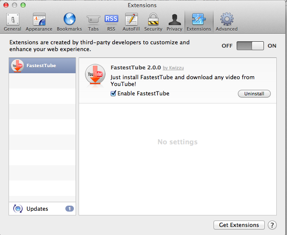Open the AutoFill preferences pane

[x=131, y=22]
